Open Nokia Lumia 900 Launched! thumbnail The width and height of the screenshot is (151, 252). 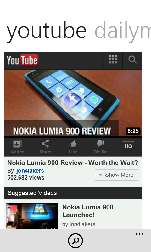[x=32, y=216]
